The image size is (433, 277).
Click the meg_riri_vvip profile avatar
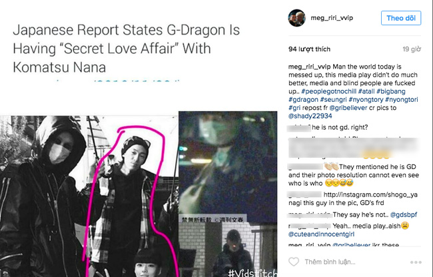point(297,18)
